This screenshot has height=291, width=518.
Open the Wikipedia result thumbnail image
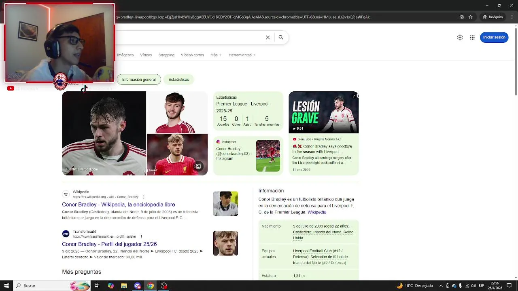[225, 204]
